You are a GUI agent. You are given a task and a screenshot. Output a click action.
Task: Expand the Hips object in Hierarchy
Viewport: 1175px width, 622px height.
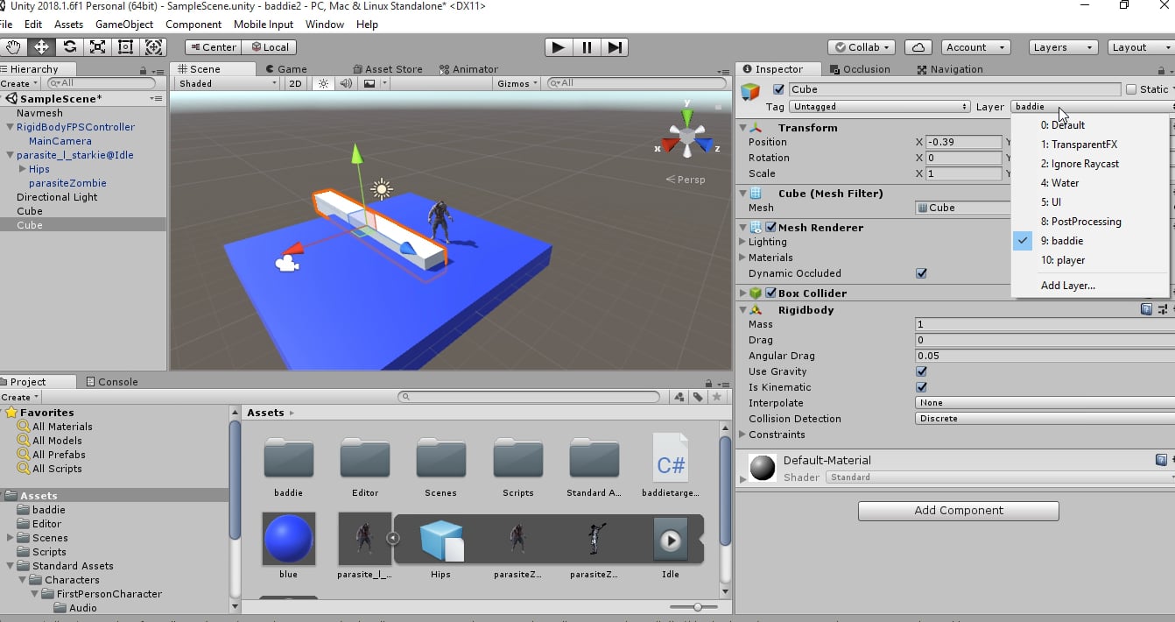22,169
